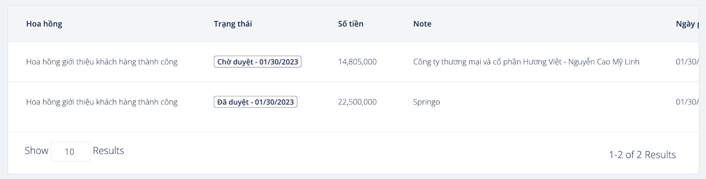The height and width of the screenshot is (179, 706).
Task: Click the Results label after page size field
Action: click(109, 151)
